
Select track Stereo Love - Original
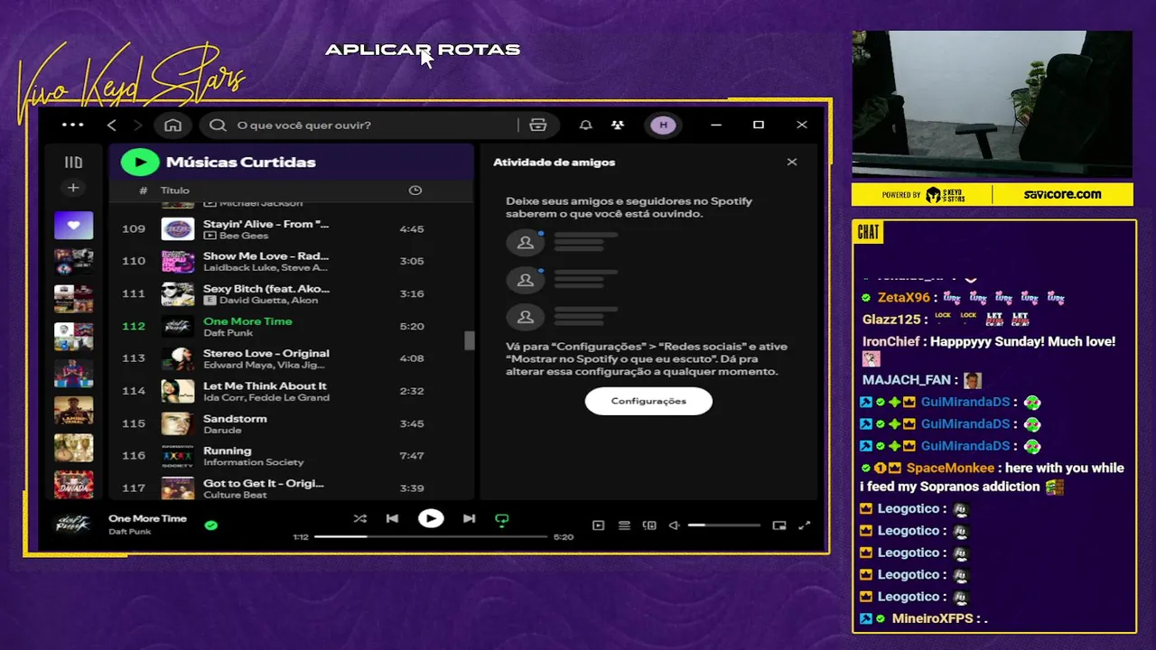click(289, 358)
